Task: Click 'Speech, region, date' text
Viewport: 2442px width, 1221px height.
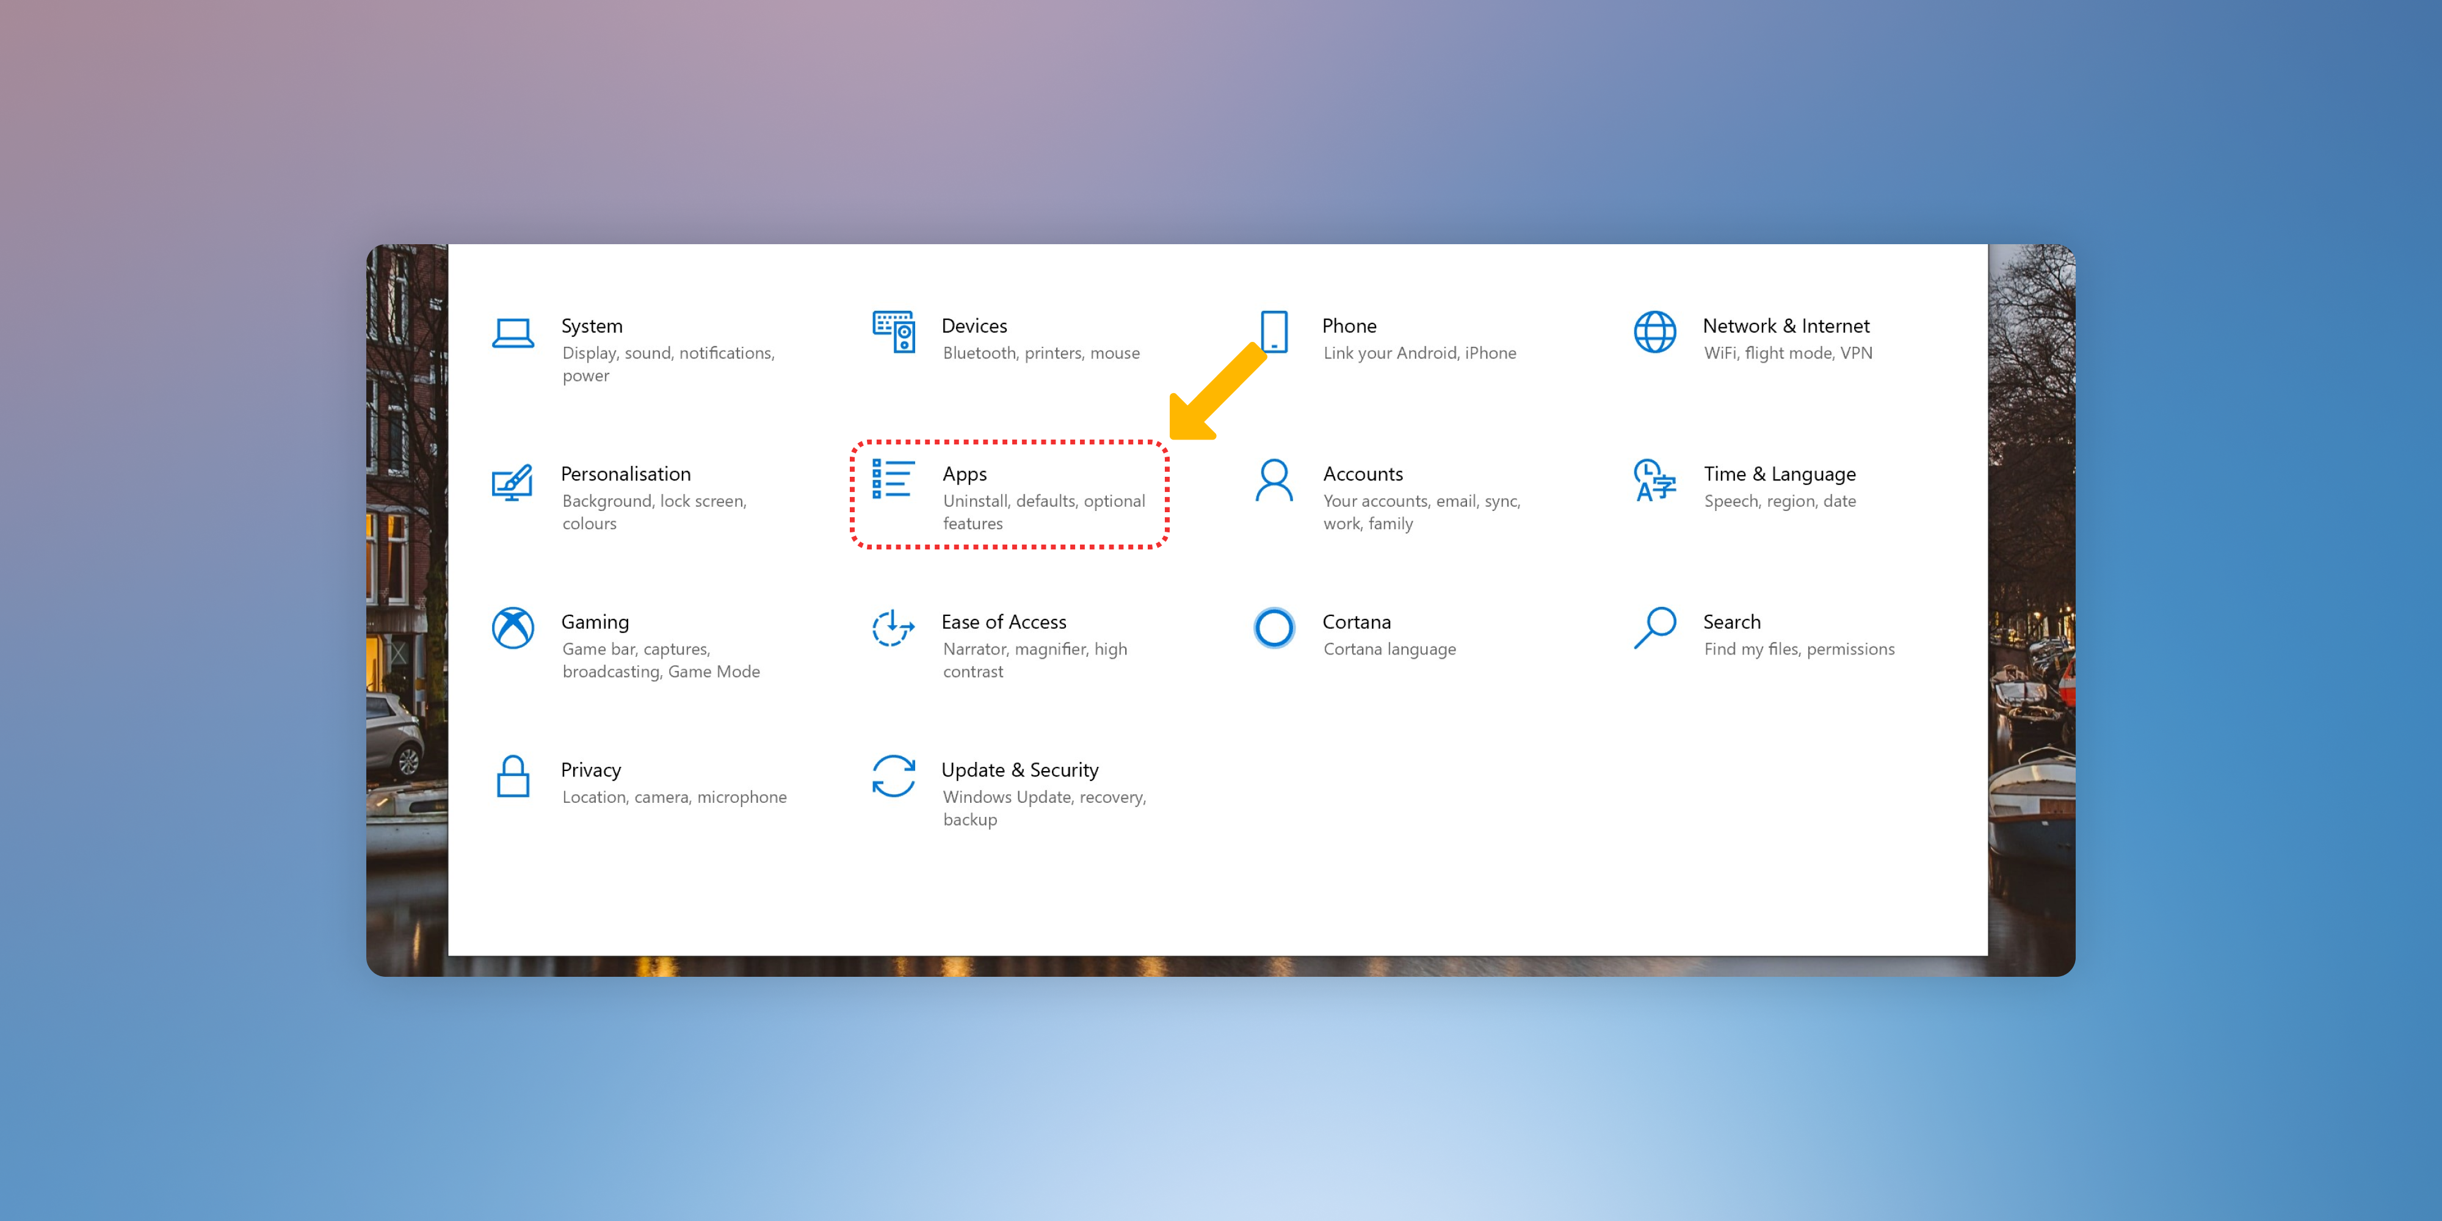Action: [1780, 501]
